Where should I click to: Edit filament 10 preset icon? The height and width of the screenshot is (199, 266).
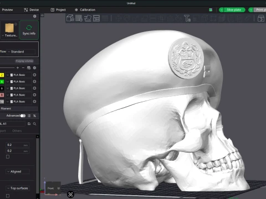click(x=34, y=102)
